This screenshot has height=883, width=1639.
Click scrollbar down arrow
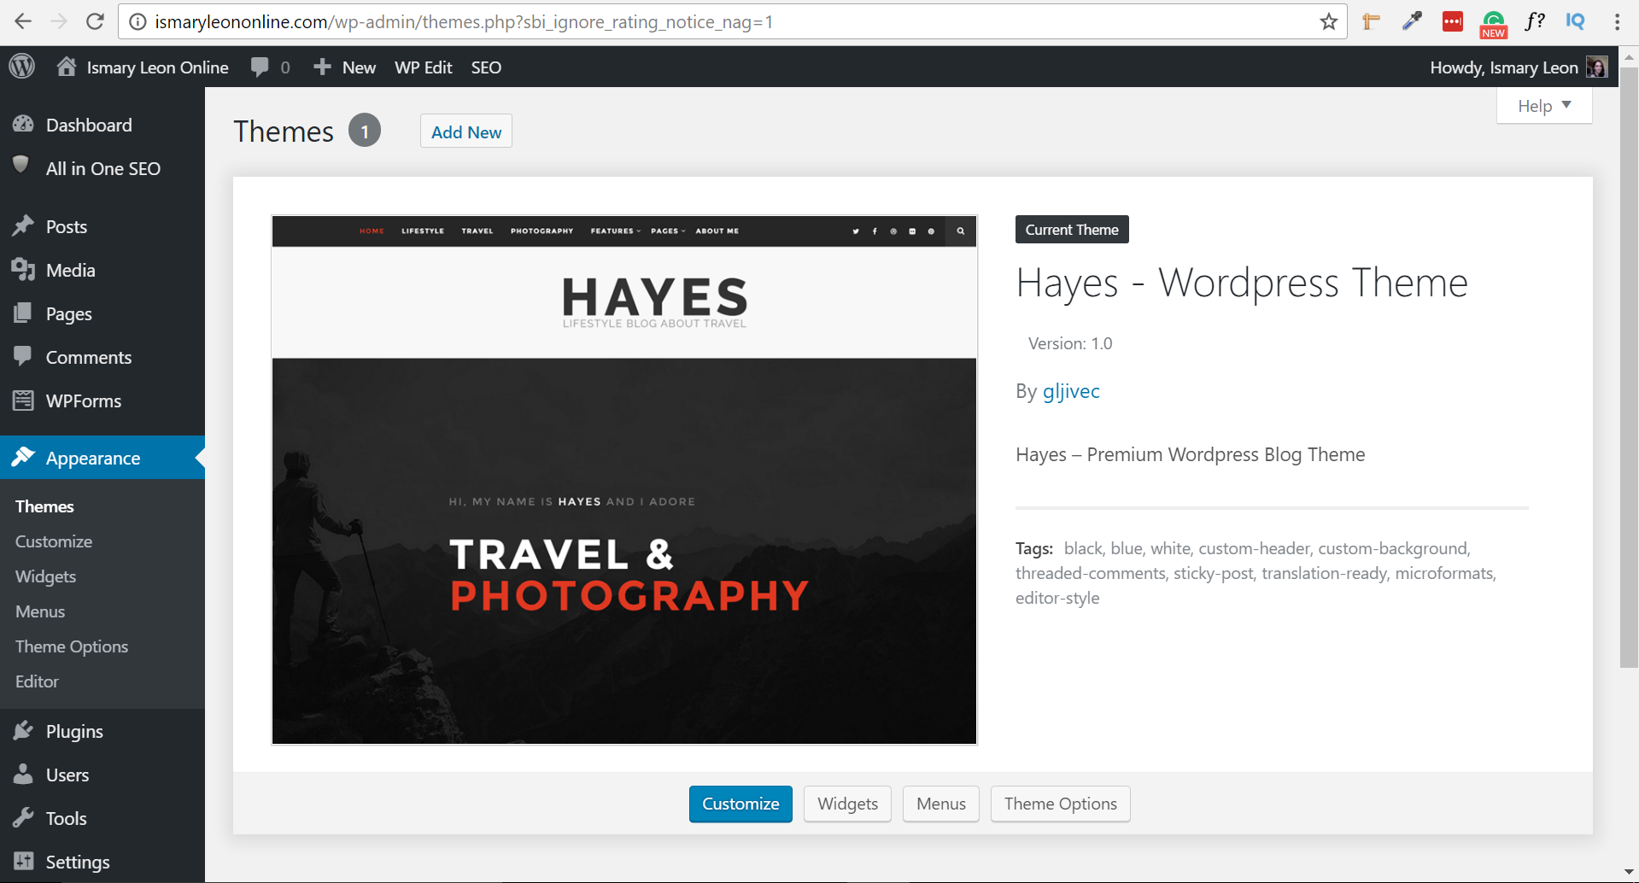[1629, 873]
